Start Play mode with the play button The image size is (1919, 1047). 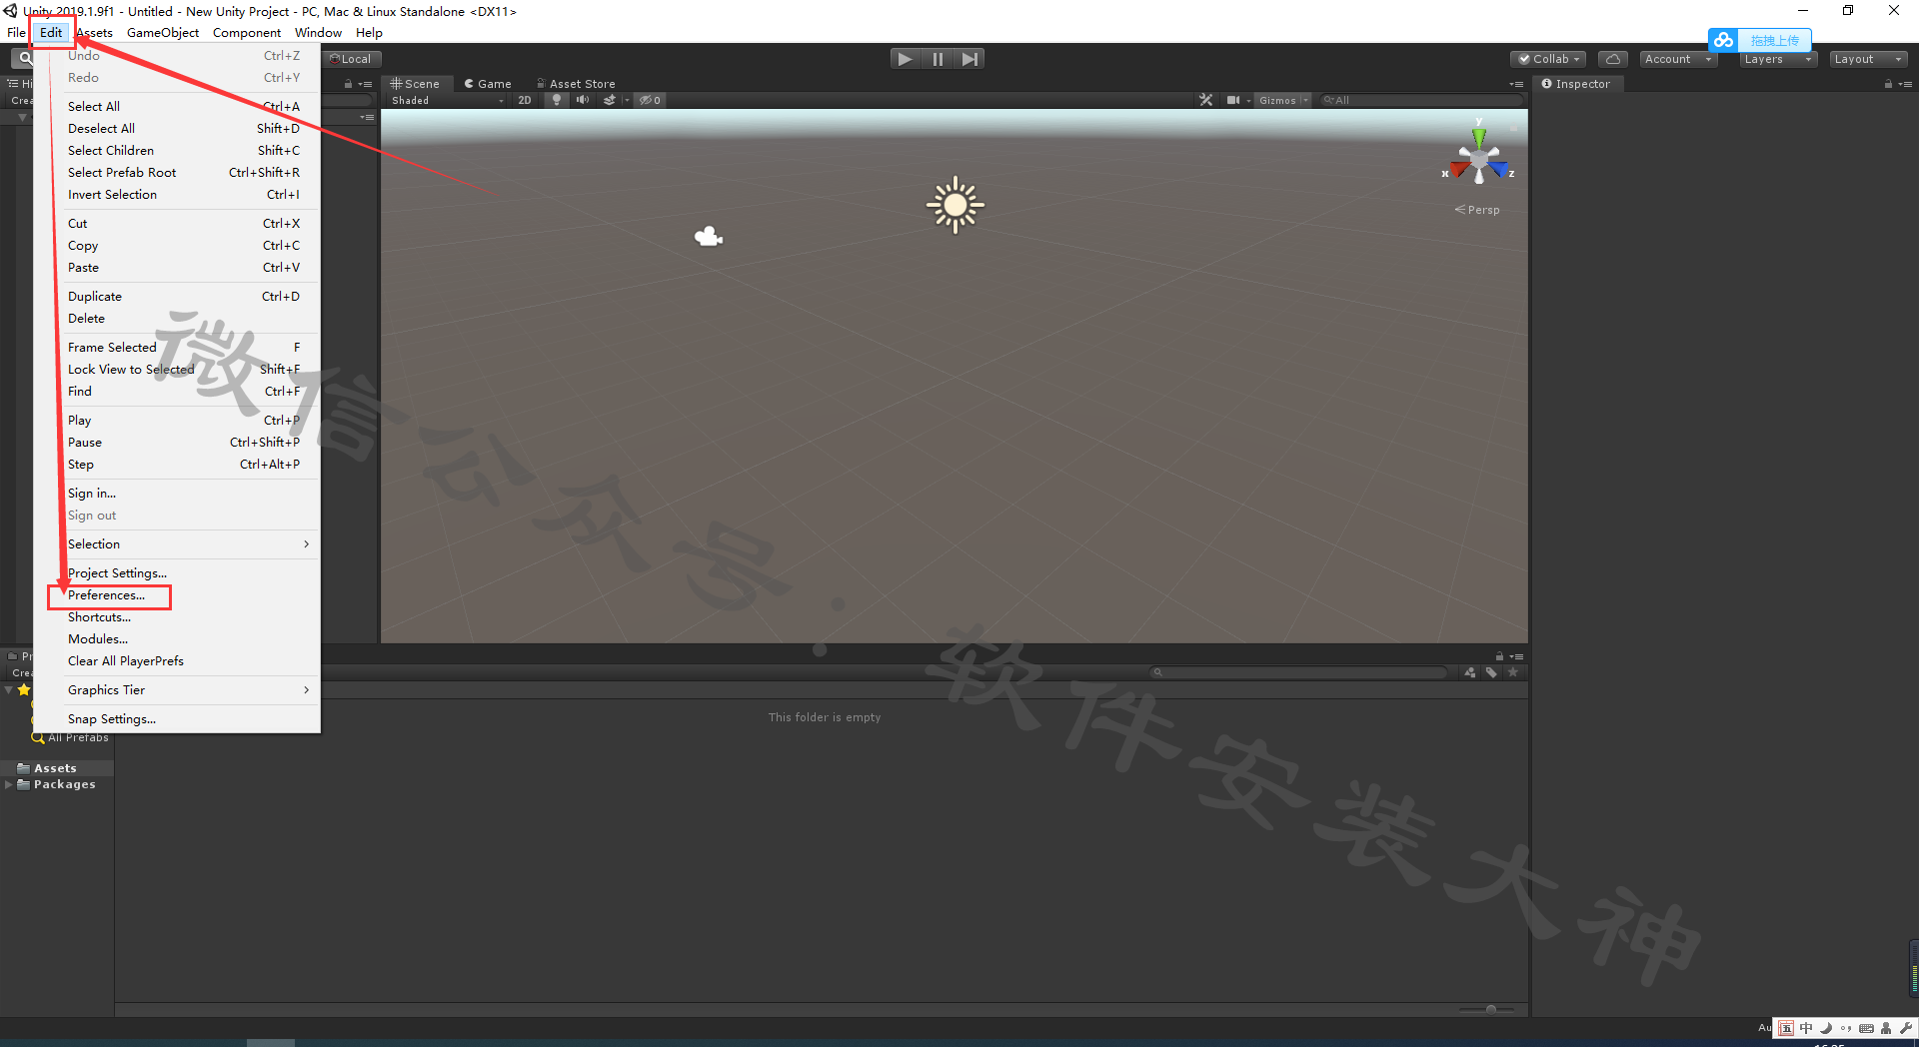[905, 59]
